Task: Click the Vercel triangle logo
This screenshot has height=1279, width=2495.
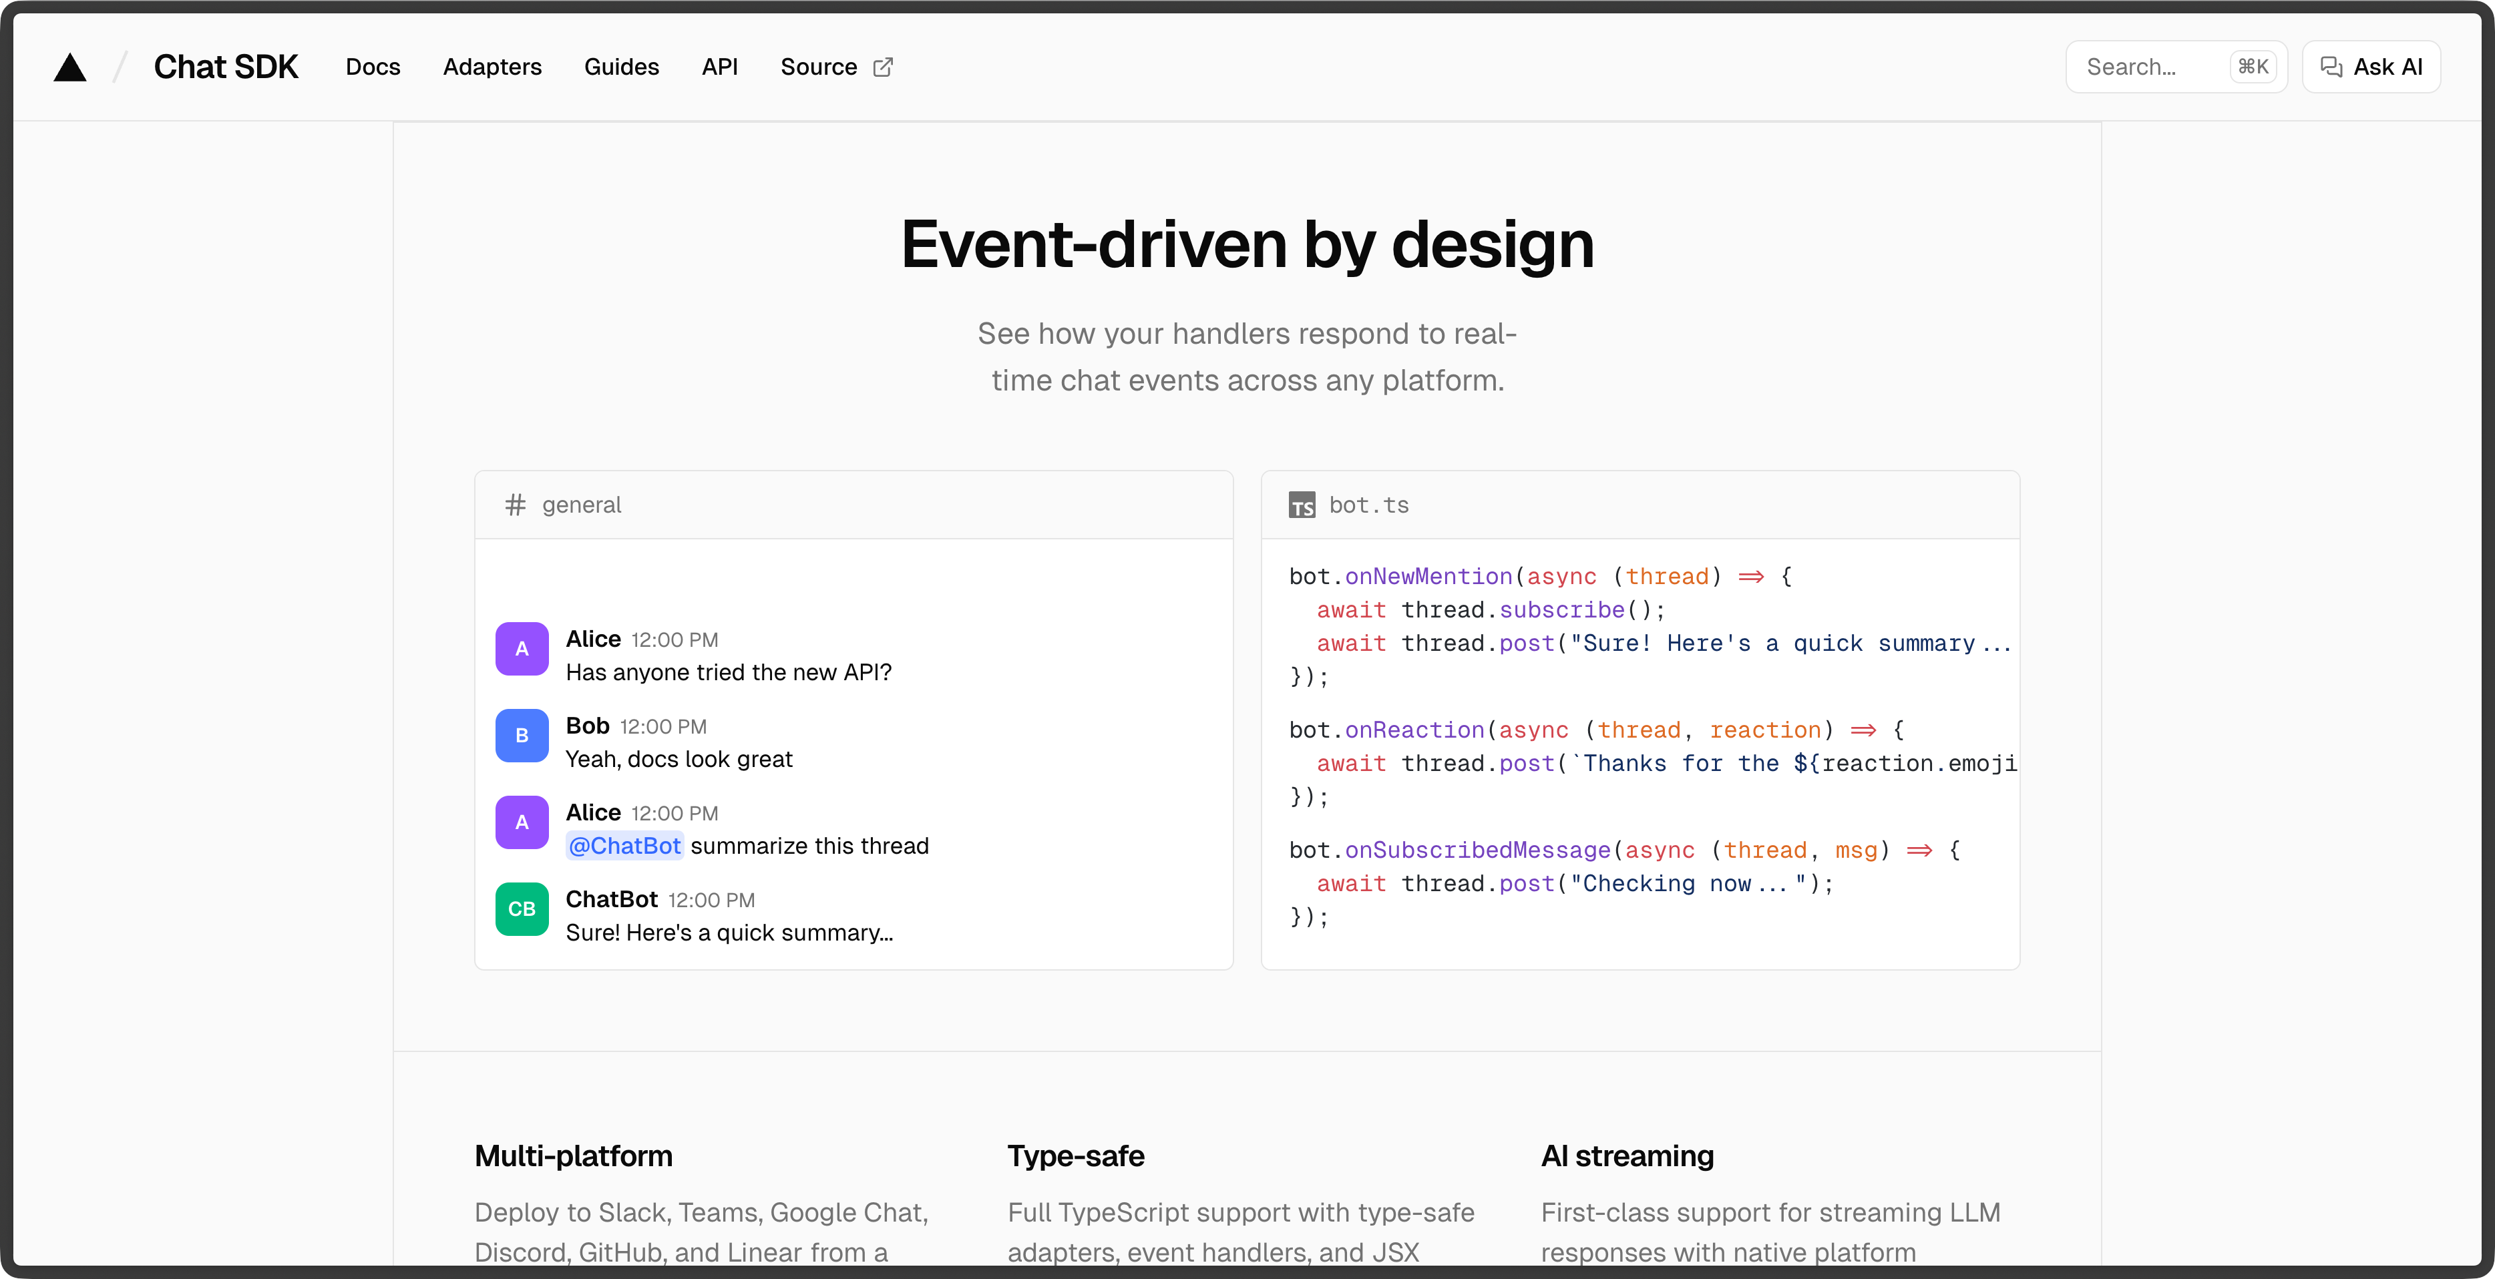Action: pyautogui.click(x=69, y=66)
